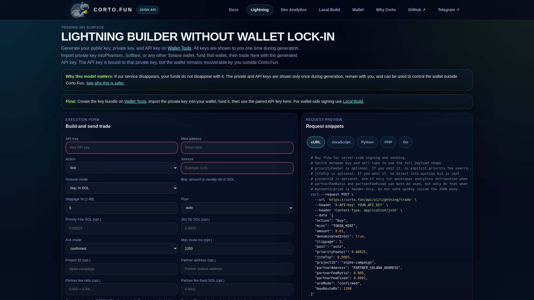This screenshot has height=300, width=534.
Task: Click the Partner fee fixed SOL field
Action: pos(237,289)
